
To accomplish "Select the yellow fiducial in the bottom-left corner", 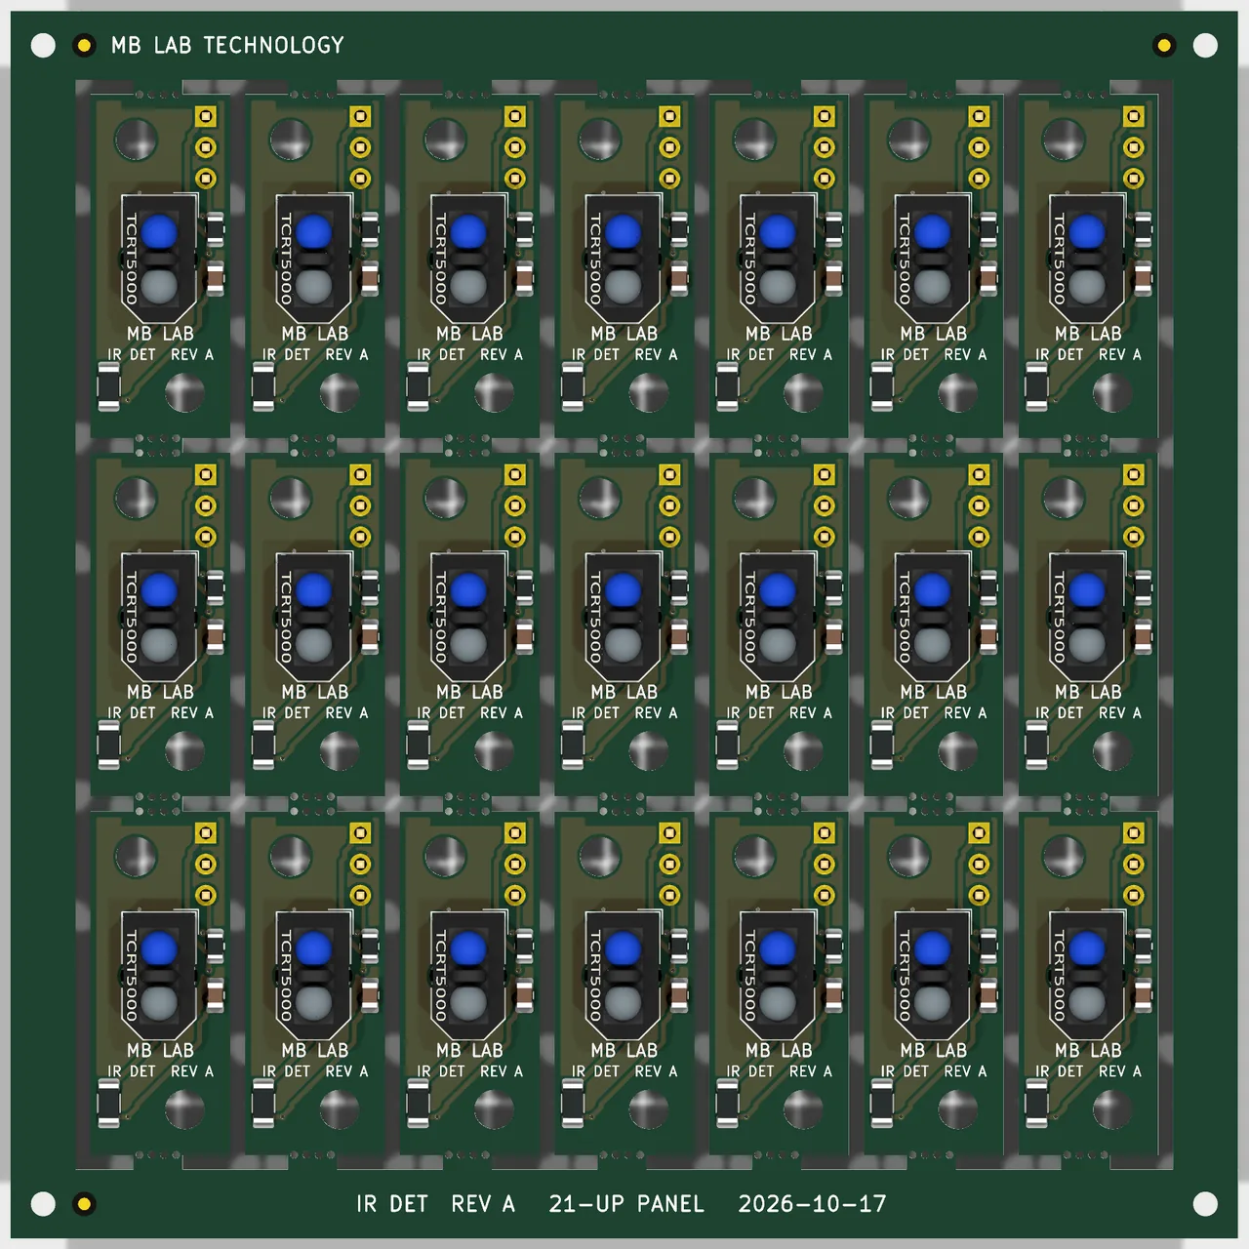I will 85,1204.
